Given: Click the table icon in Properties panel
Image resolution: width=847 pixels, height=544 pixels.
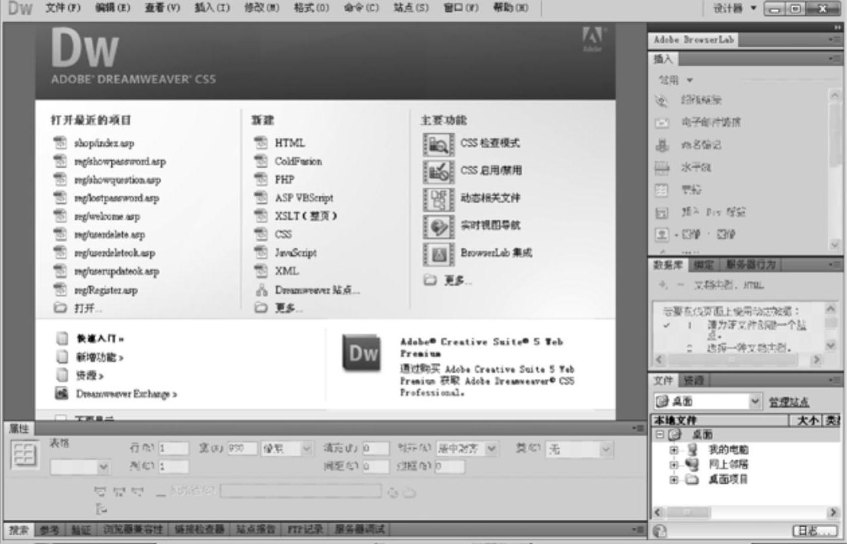Looking at the screenshot, I should pyautogui.click(x=26, y=455).
